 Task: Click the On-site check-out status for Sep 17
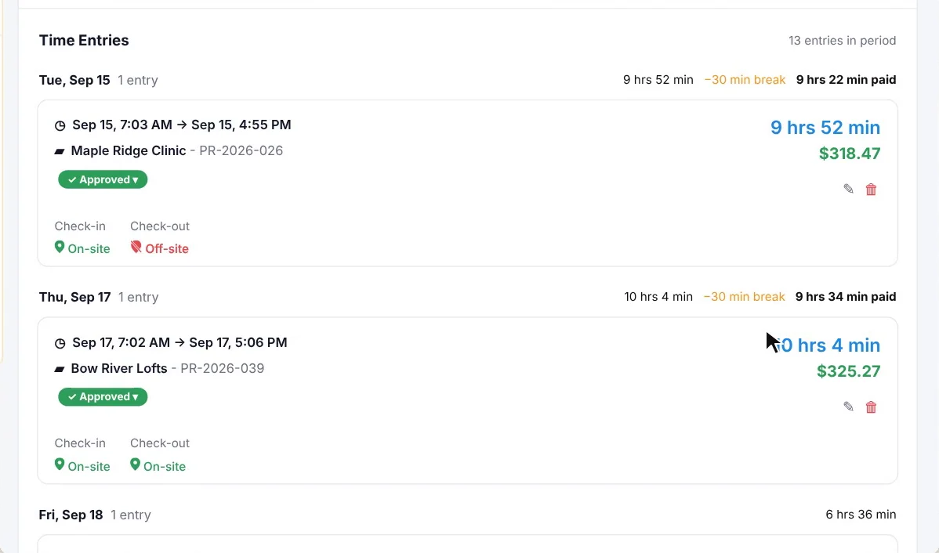(x=158, y=466)
